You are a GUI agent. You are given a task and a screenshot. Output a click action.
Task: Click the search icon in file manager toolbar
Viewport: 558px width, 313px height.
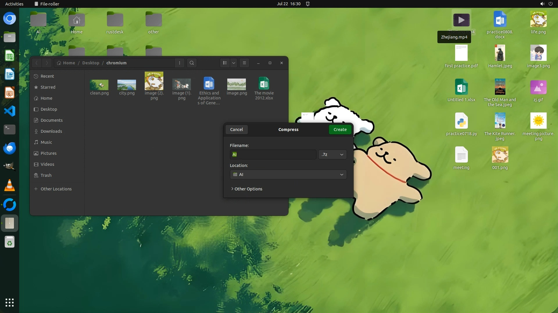192,63
